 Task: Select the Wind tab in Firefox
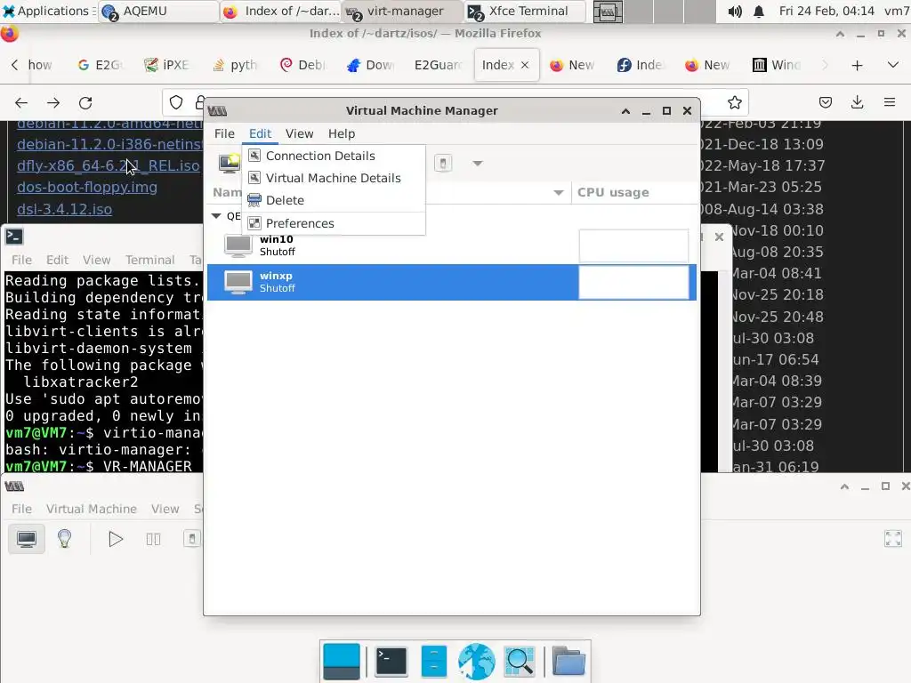click(x=776, y=65)
